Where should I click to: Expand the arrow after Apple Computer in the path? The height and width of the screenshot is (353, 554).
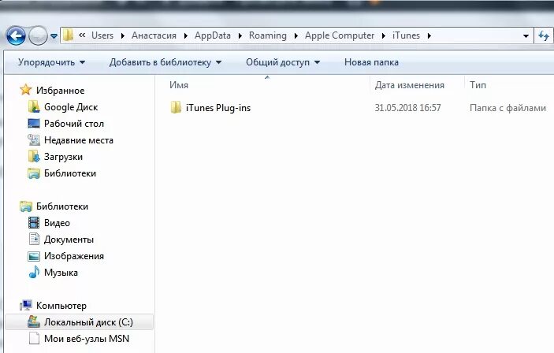(383, 35)
